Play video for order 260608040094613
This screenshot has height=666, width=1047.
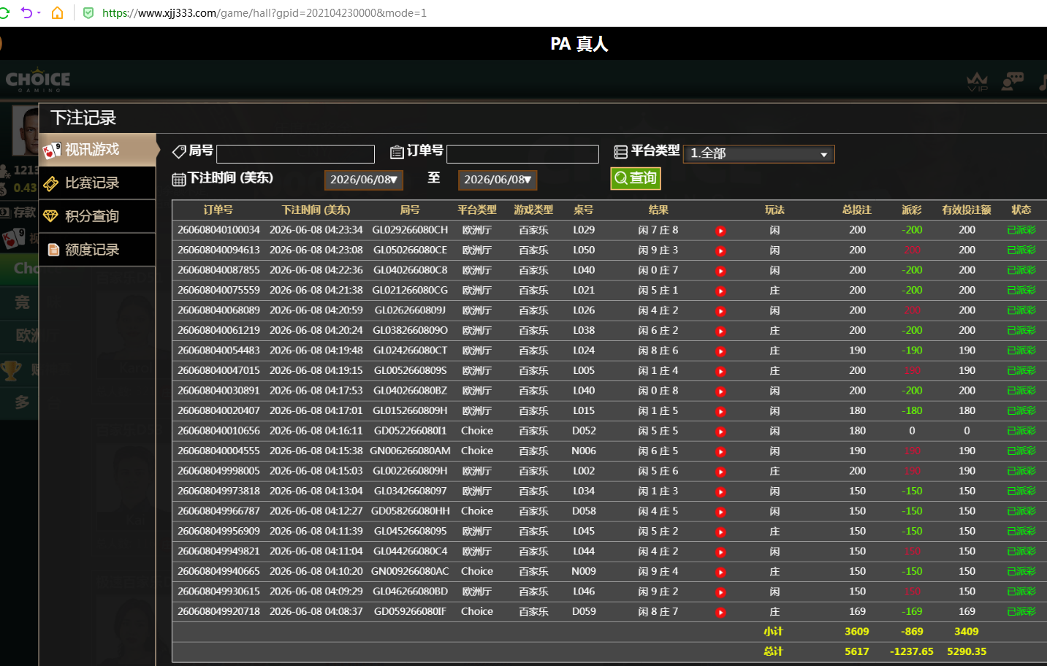(x=720, y=250)
